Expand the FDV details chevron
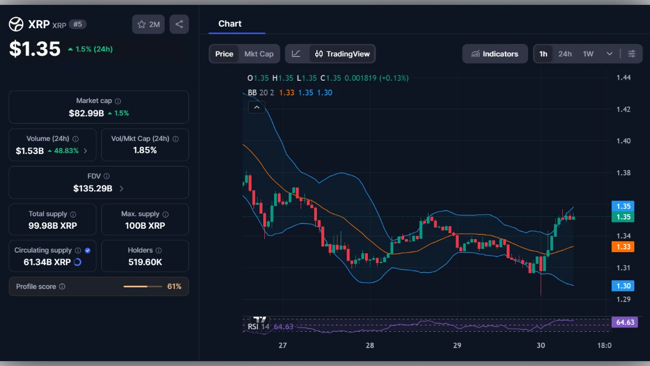Screen dimensions: 650x366 tap(121, 189)
